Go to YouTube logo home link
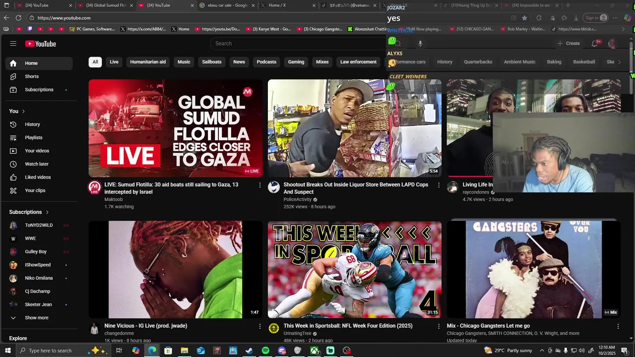 [41, 44]
